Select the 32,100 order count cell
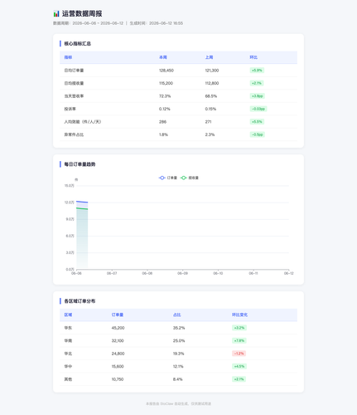 click(118, 340)
